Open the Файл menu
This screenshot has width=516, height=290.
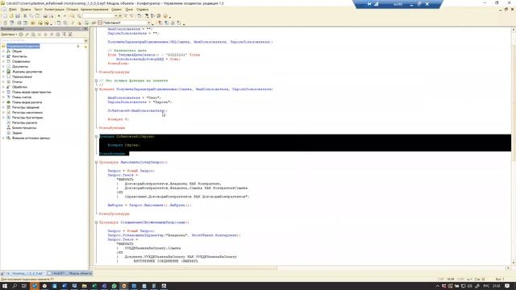pos(13,10)
